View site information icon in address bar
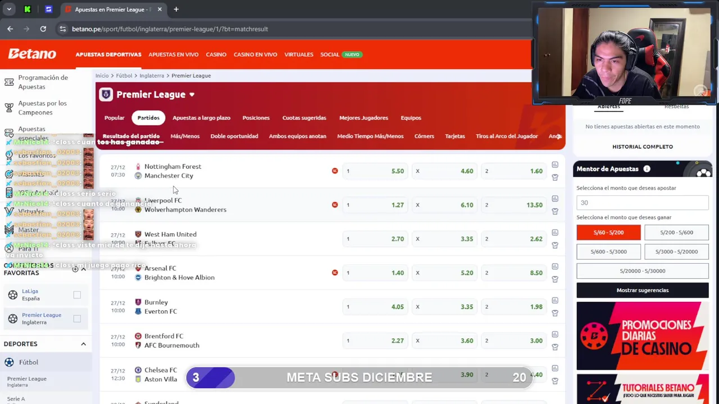This screenshot has width=719, height=404. (63, 29)
